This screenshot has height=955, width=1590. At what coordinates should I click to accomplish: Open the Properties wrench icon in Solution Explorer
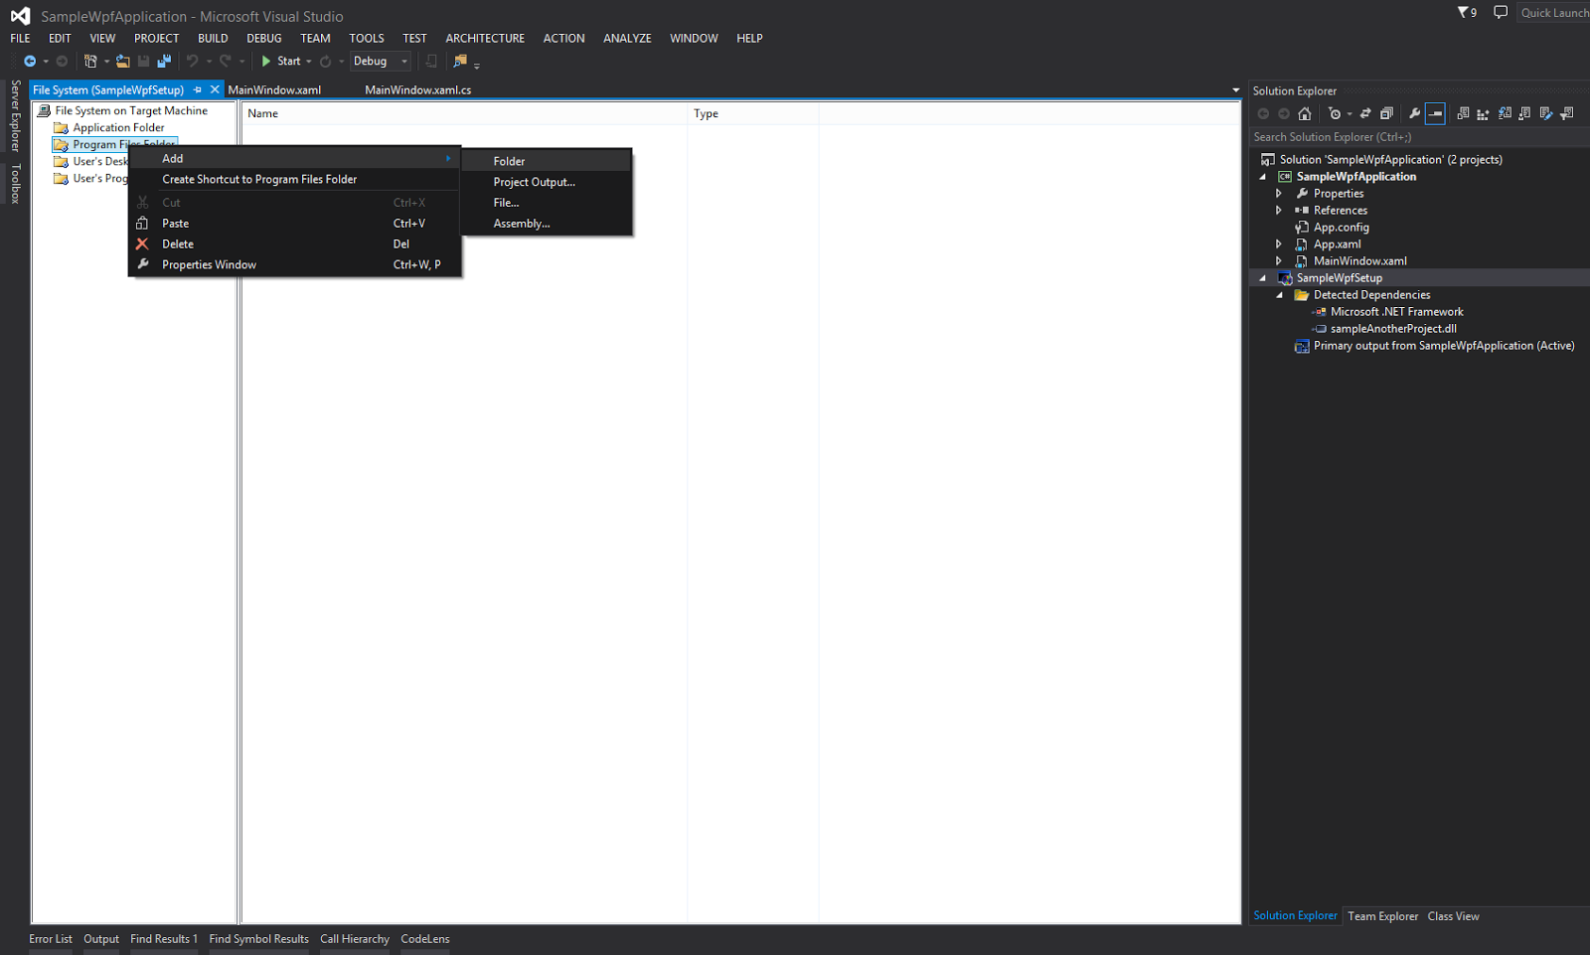[1414, 113]
